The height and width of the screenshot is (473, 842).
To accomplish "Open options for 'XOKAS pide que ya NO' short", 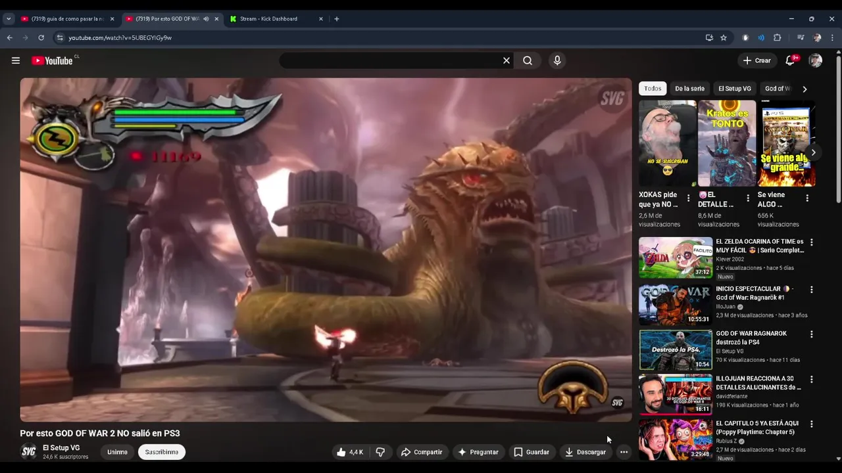I will (689, 198).
